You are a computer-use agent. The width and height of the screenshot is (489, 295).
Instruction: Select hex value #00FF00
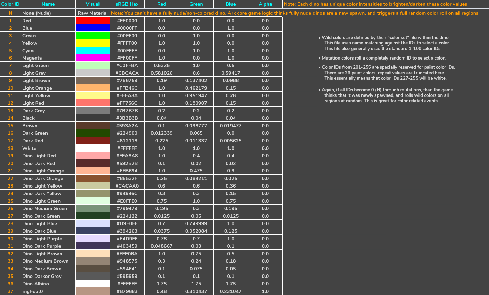[127, 36]
